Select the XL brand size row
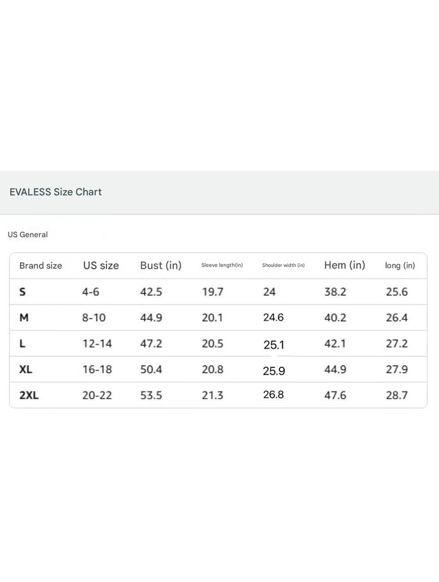 click(218, 369)
